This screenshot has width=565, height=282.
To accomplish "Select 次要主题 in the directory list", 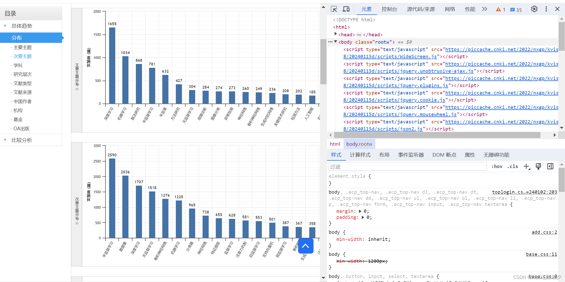I will pos(23,56).
